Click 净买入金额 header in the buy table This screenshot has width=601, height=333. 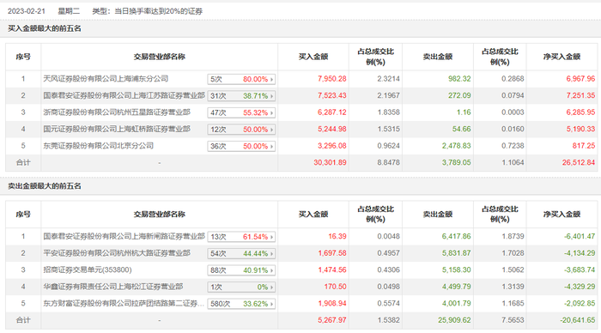[562, 57]
